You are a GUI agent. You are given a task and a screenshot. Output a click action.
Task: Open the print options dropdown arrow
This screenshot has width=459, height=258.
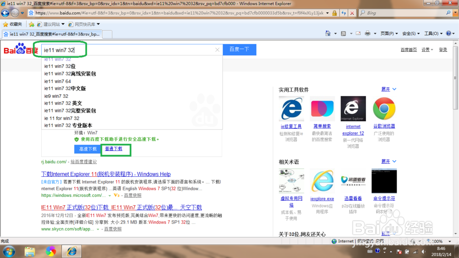(375, 34)
